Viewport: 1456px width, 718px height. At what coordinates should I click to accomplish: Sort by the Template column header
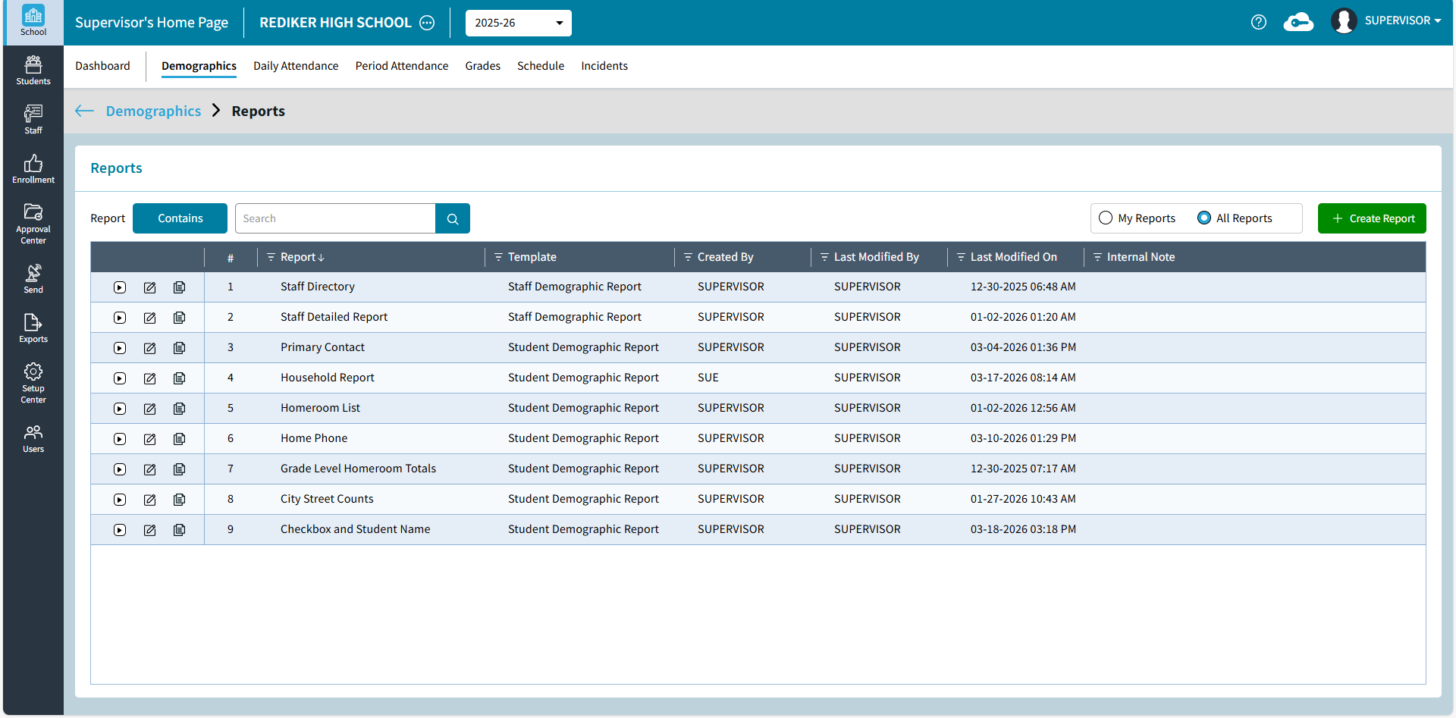point(532,257)
